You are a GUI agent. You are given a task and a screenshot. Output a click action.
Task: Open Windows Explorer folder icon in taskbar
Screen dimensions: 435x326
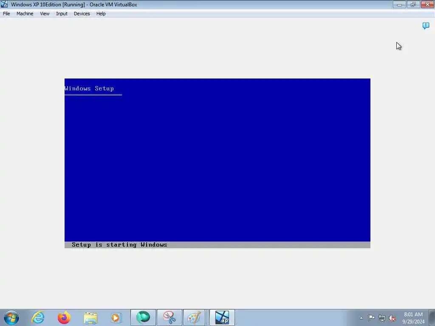(90, 318)
